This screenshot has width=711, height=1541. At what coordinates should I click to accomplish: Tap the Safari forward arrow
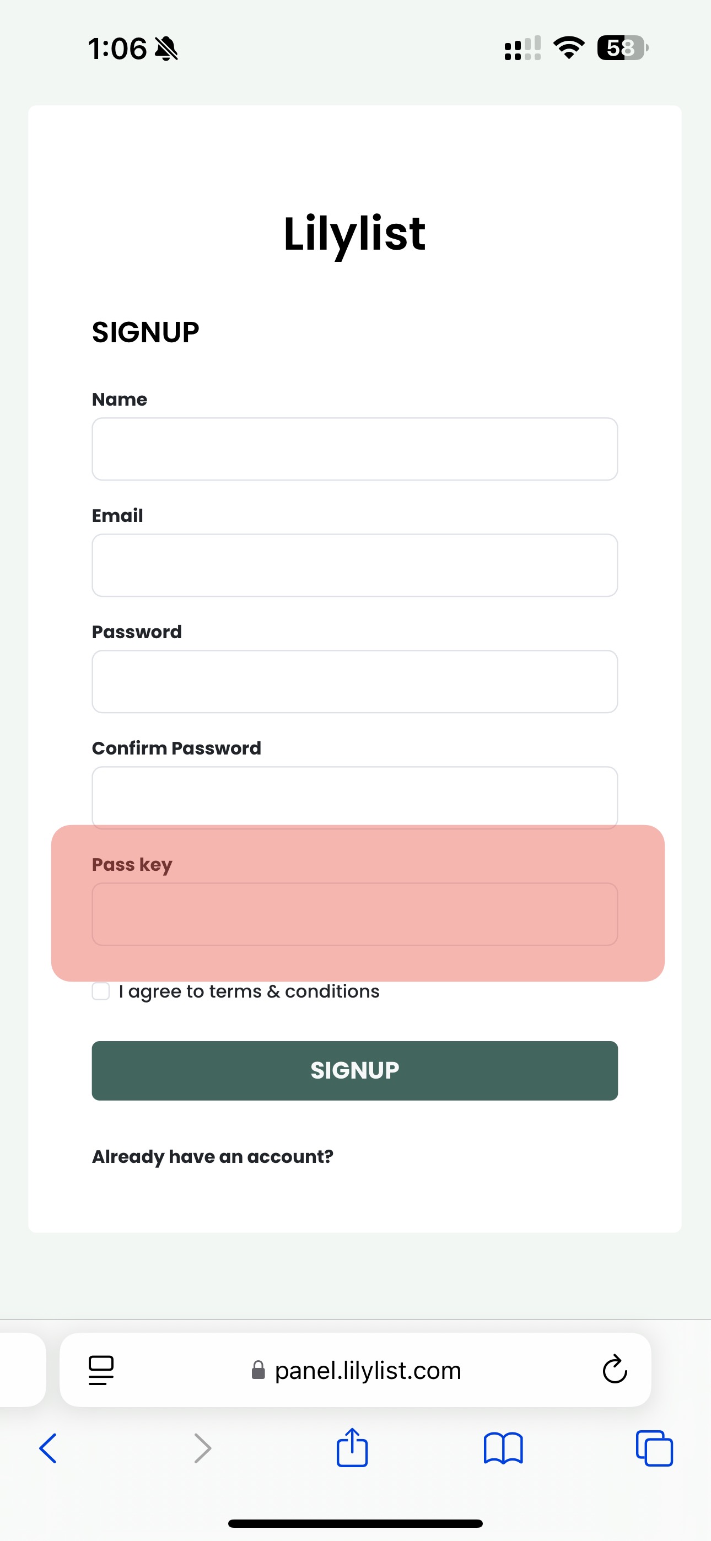point(203,1448)
